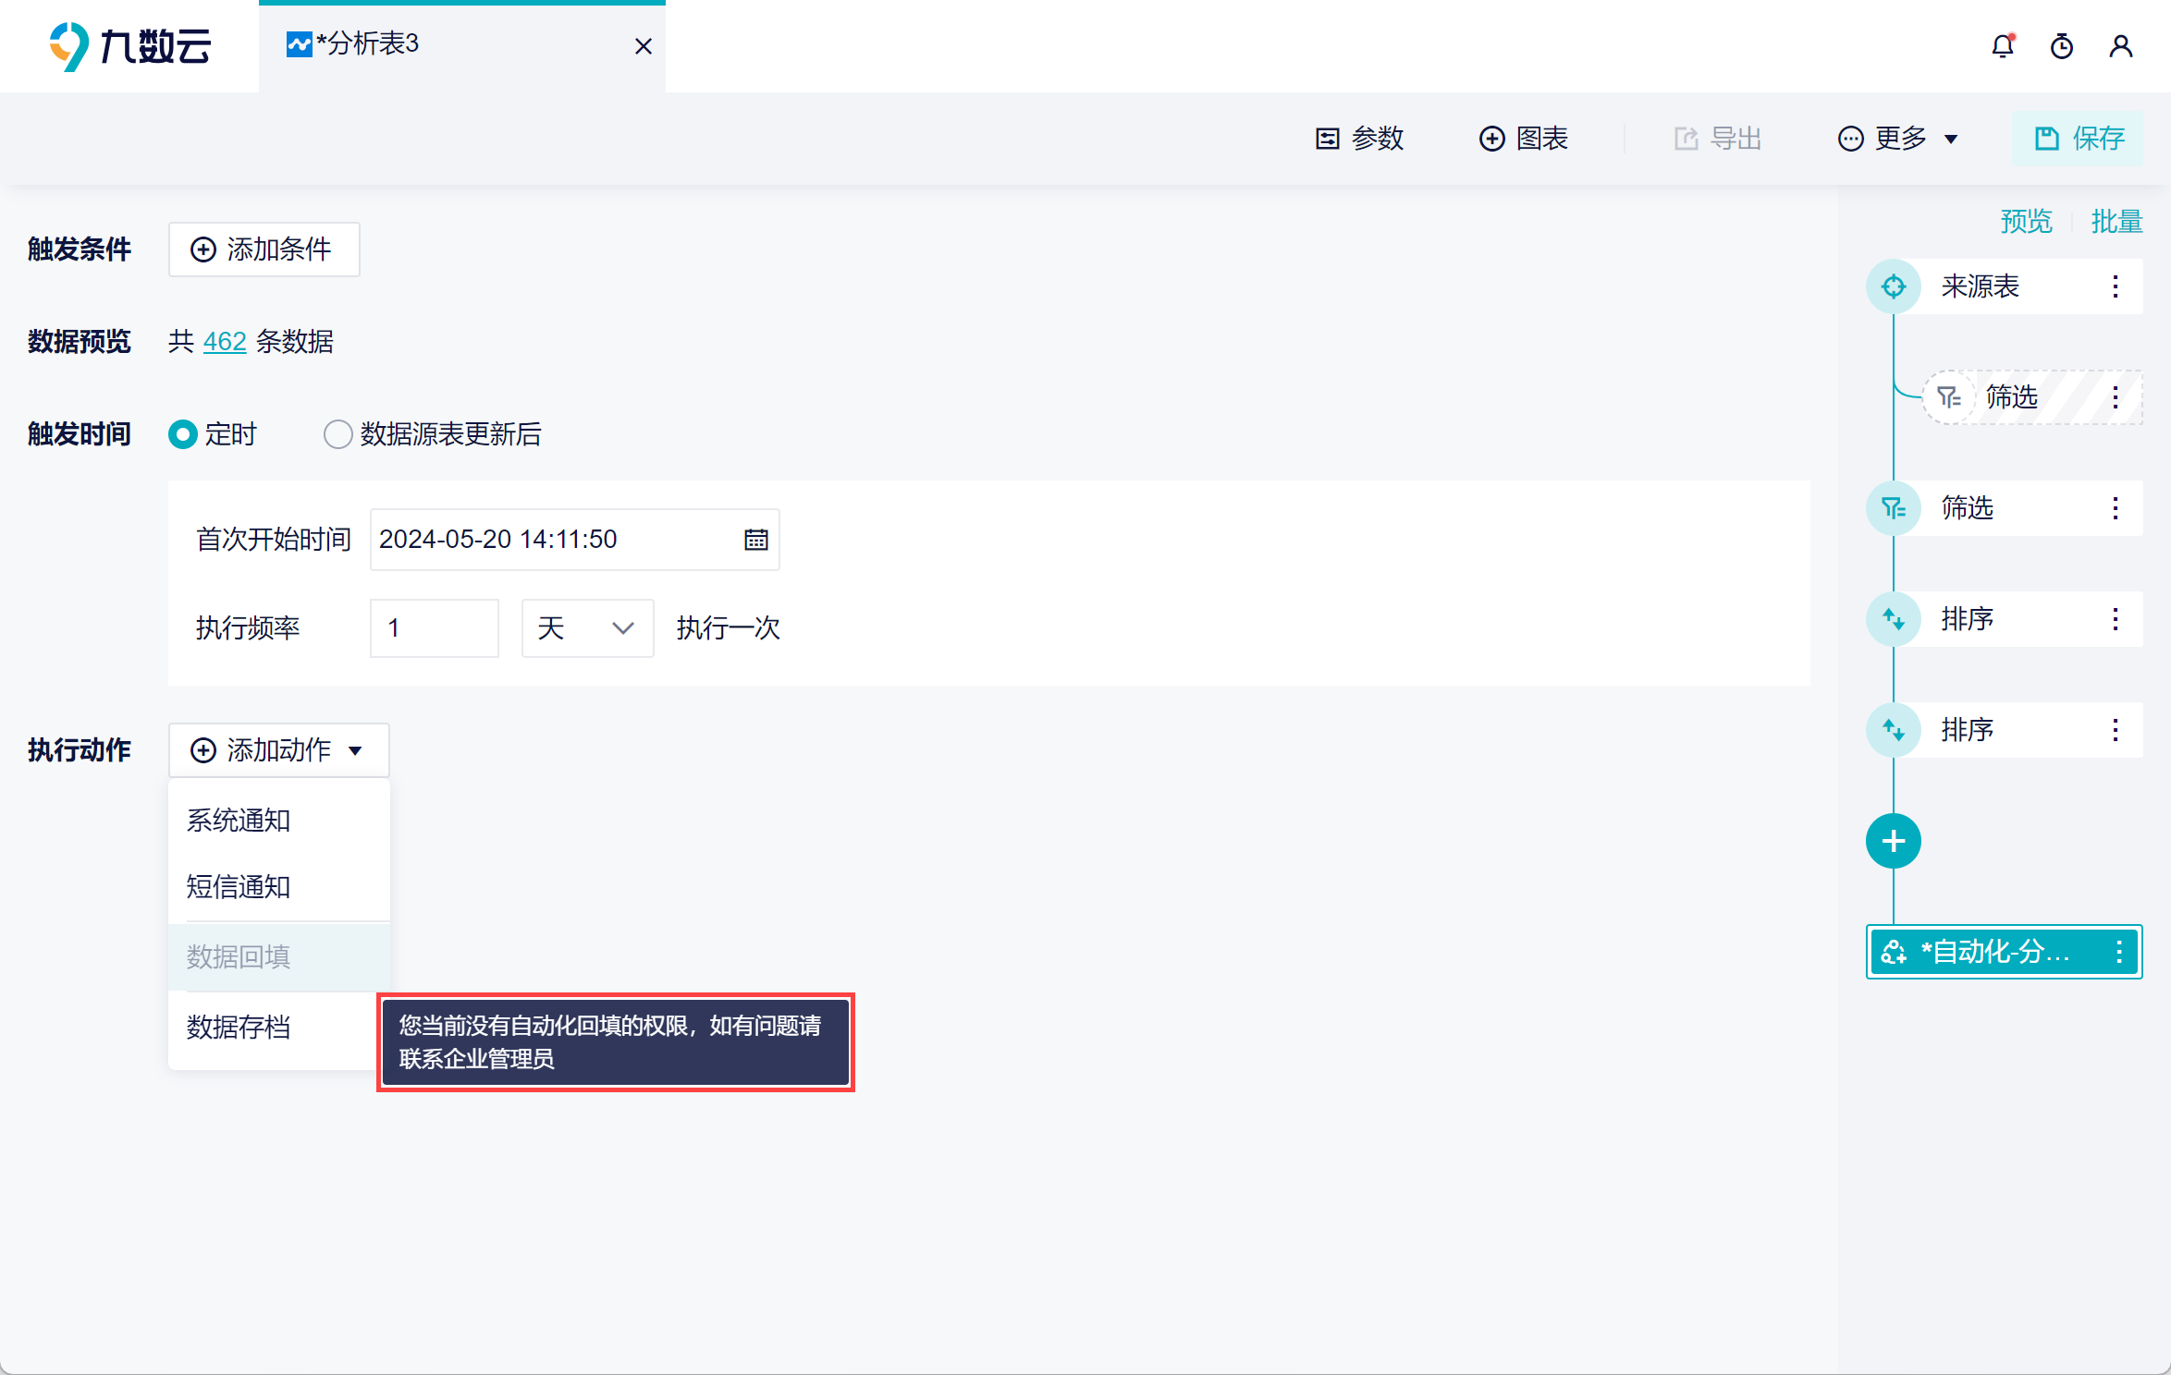
Task: Click the plus icon to add step
Action: click(1893, 841)
